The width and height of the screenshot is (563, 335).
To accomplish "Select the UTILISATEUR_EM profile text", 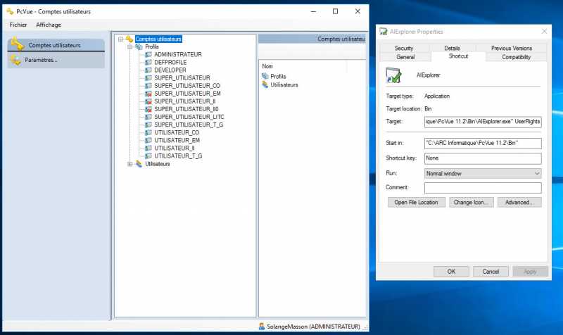I will (177, 140).
